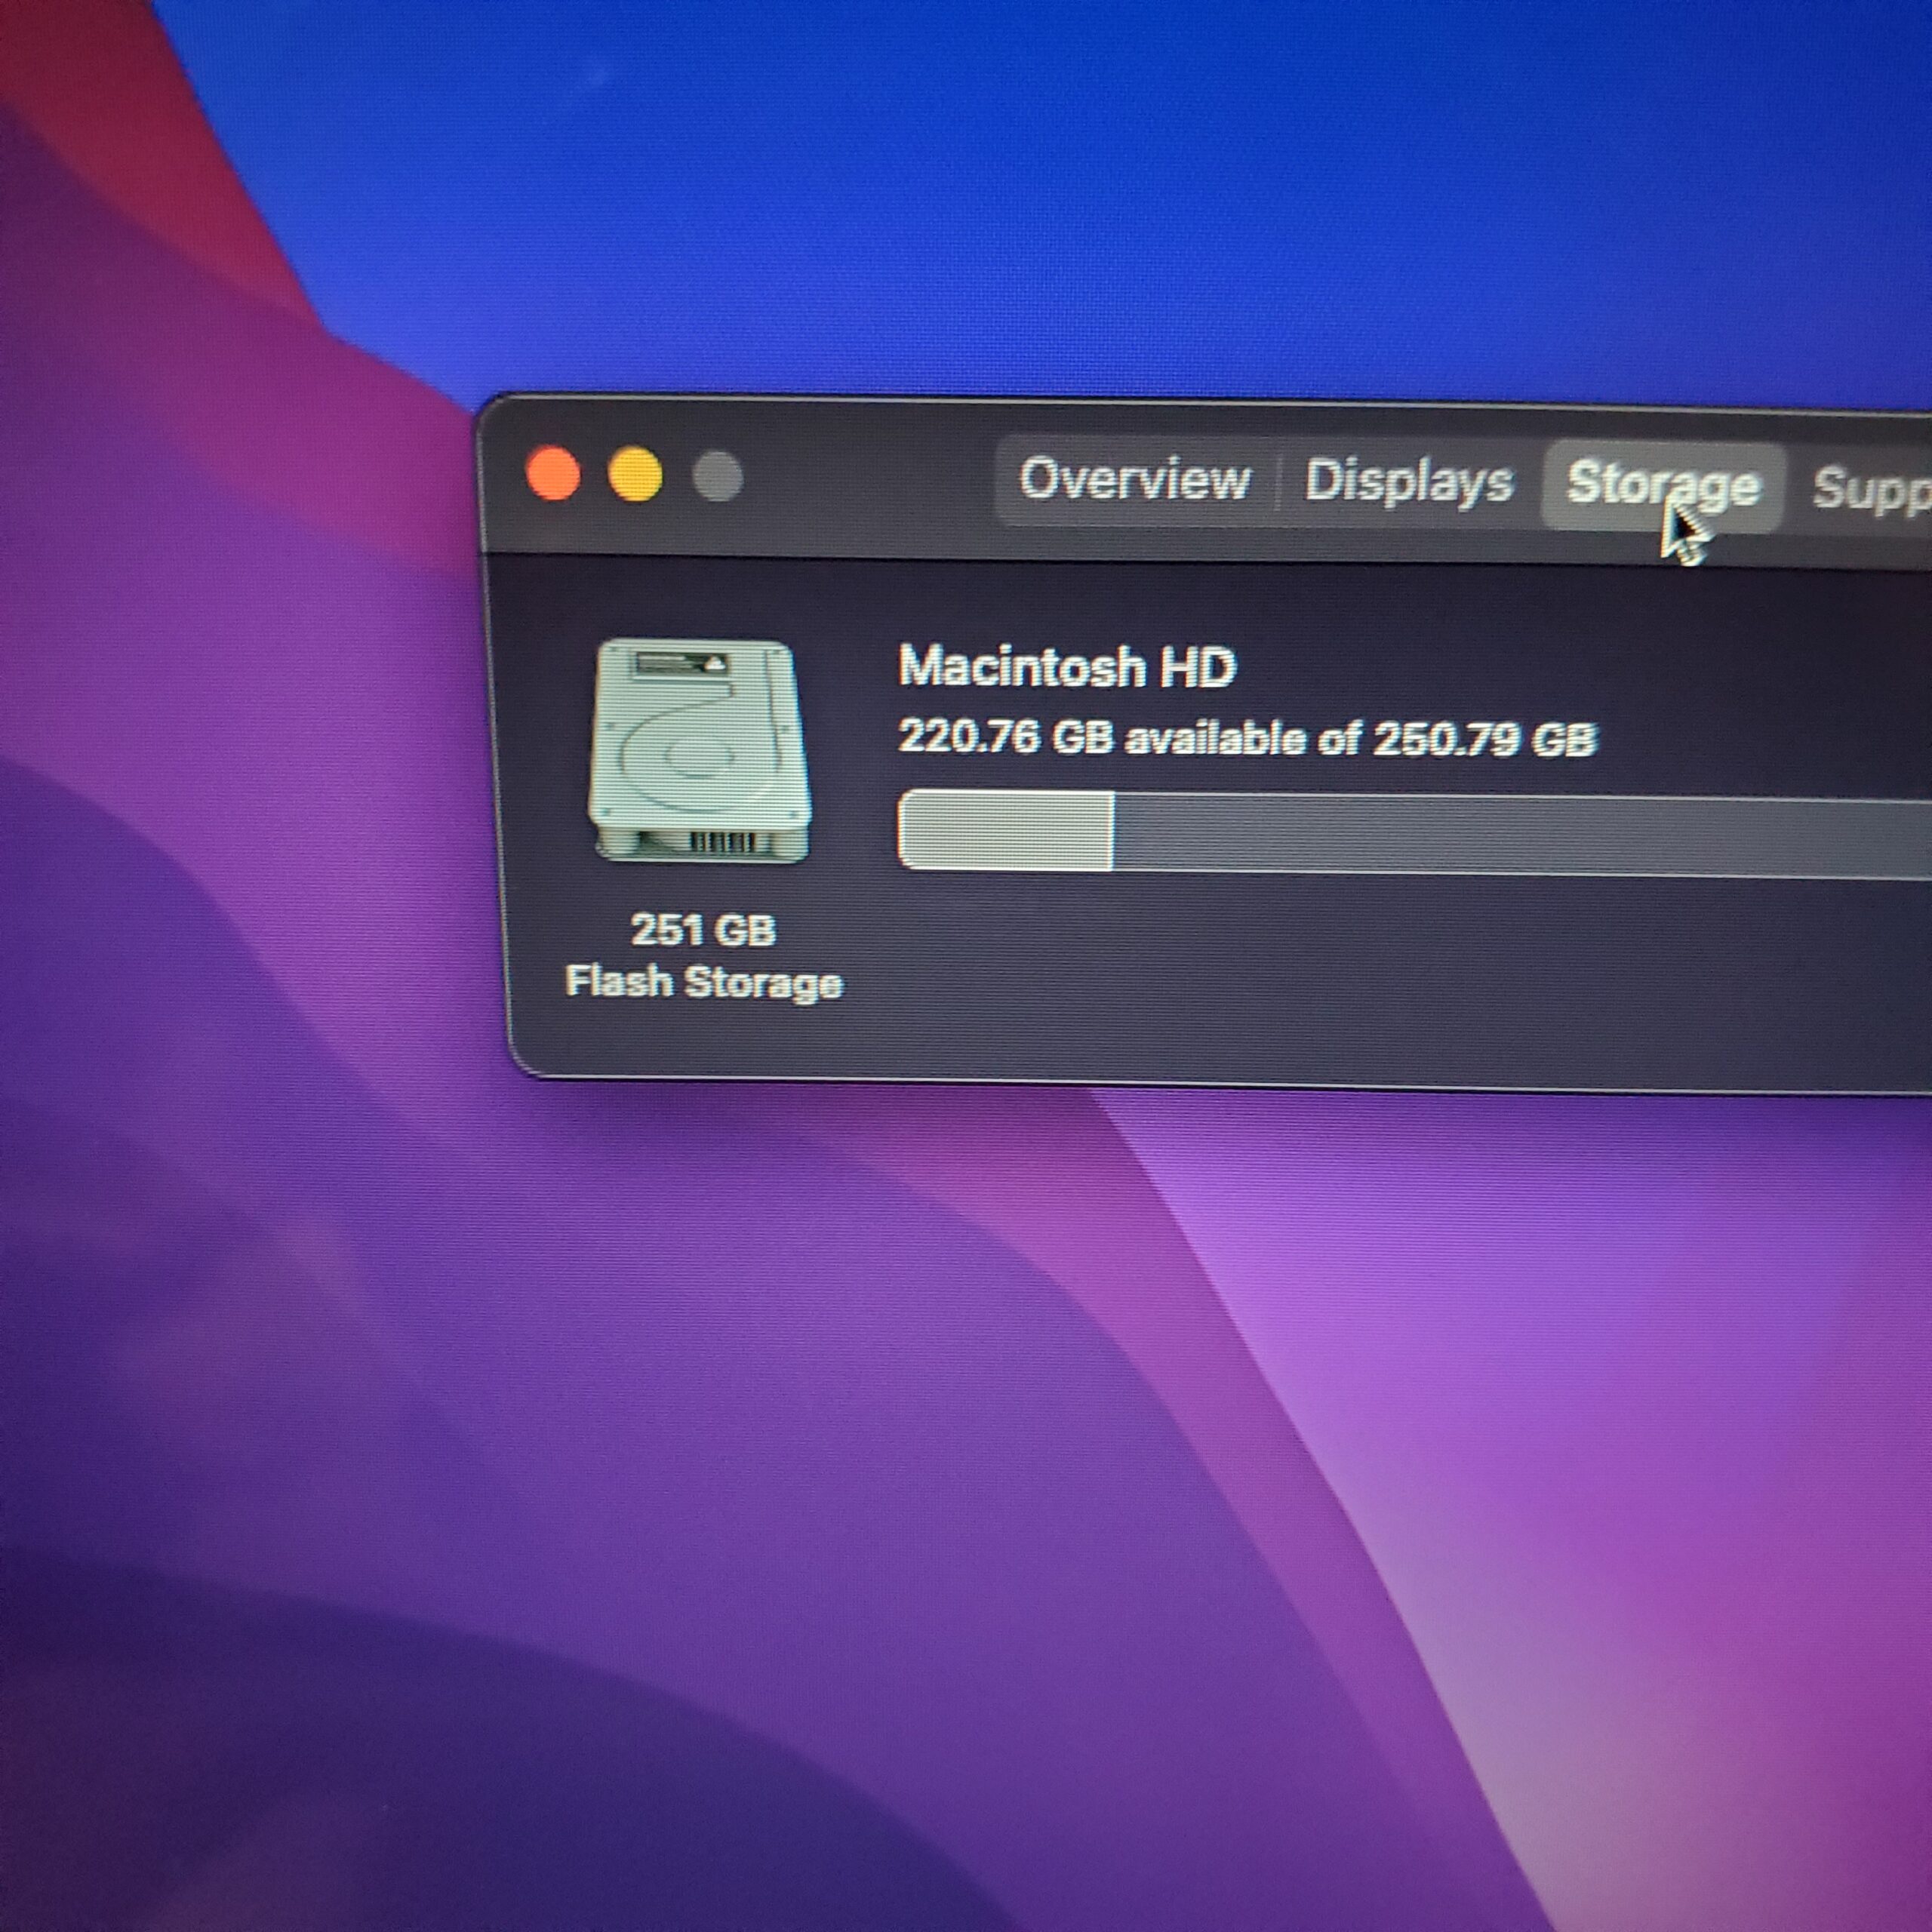Click the 'Flash Storage' label

pos(704,982)
